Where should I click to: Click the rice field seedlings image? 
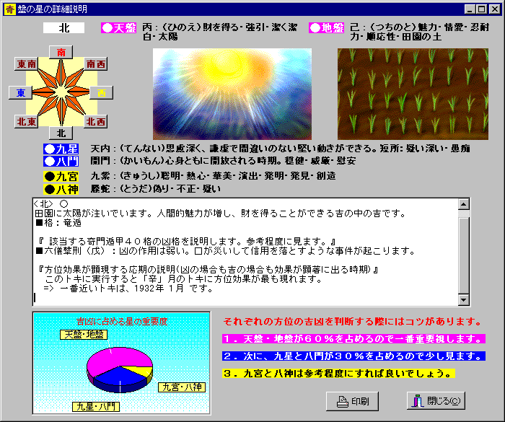413,94
